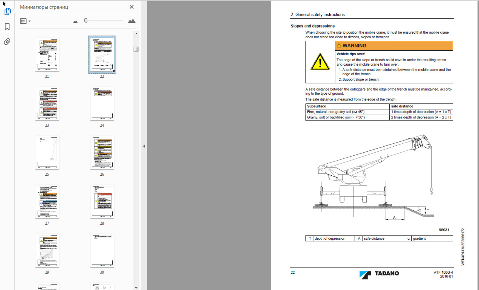
Task: Open page 27 thumbnail
Action: tap(47, 202)
